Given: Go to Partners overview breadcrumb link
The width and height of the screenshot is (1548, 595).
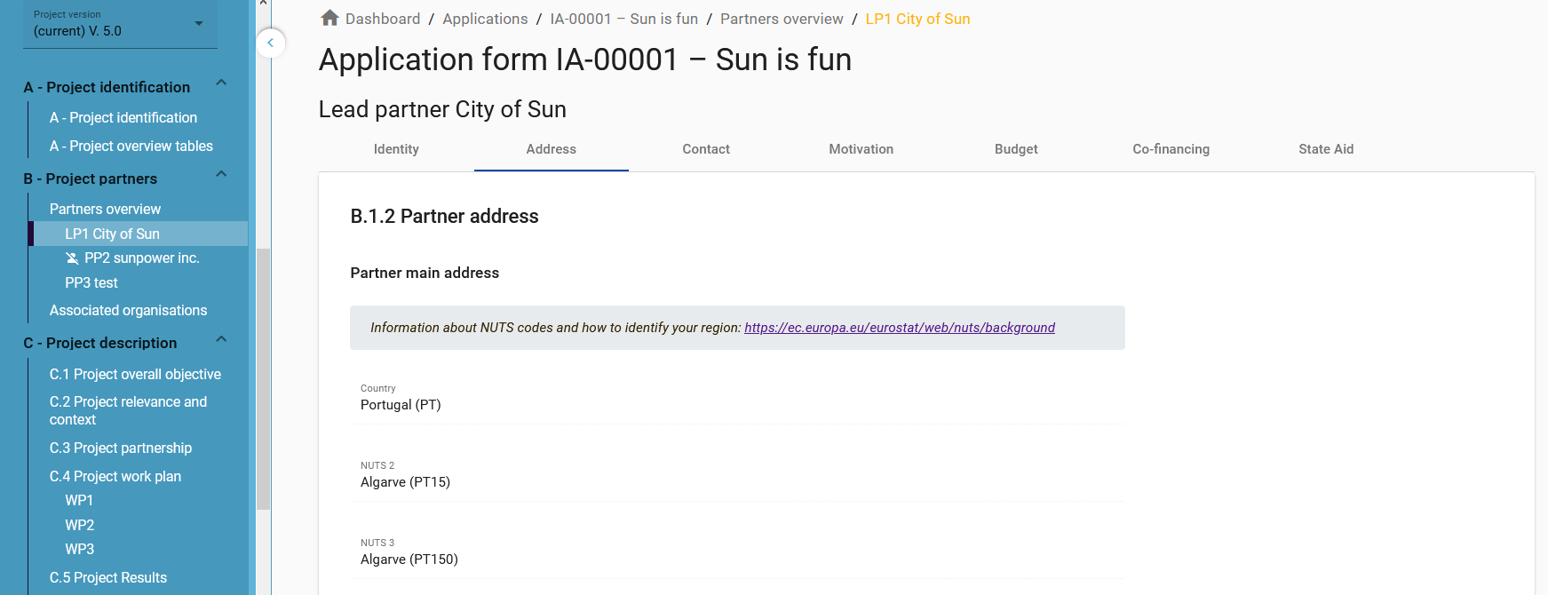Looking at the screenshot, I should (x=782, y=19).
